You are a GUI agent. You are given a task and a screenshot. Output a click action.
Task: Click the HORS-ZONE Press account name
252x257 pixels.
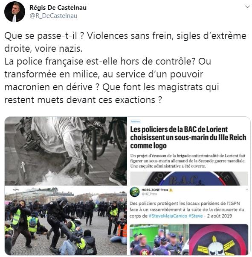(155, 190)
